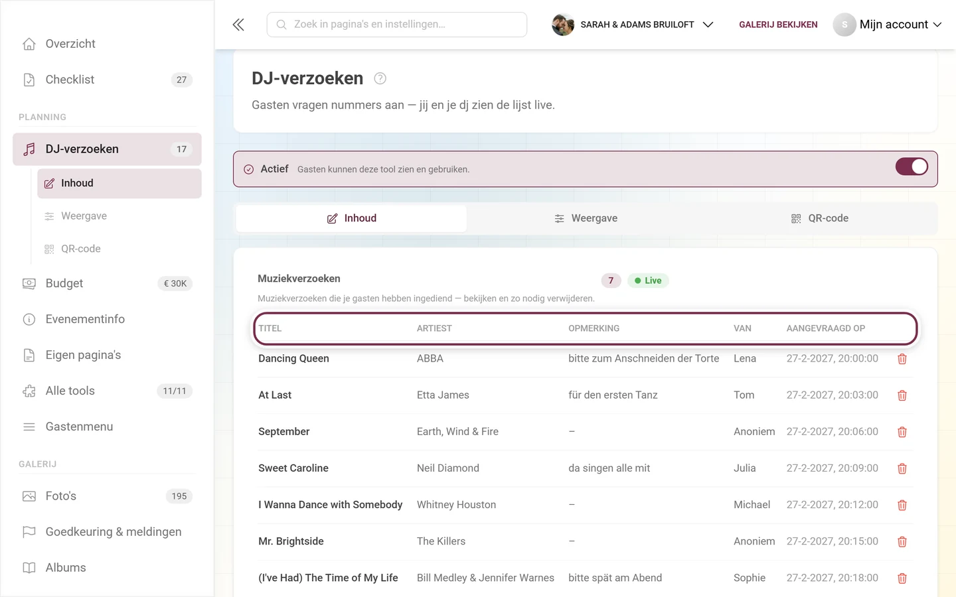Delete the At Last request
The width and height of the screenshot is (956, 597).
point(902,395)
